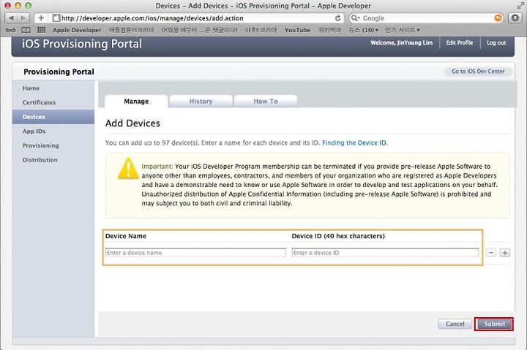
Task: Switch to the How To tab
Action: (266, 102)
